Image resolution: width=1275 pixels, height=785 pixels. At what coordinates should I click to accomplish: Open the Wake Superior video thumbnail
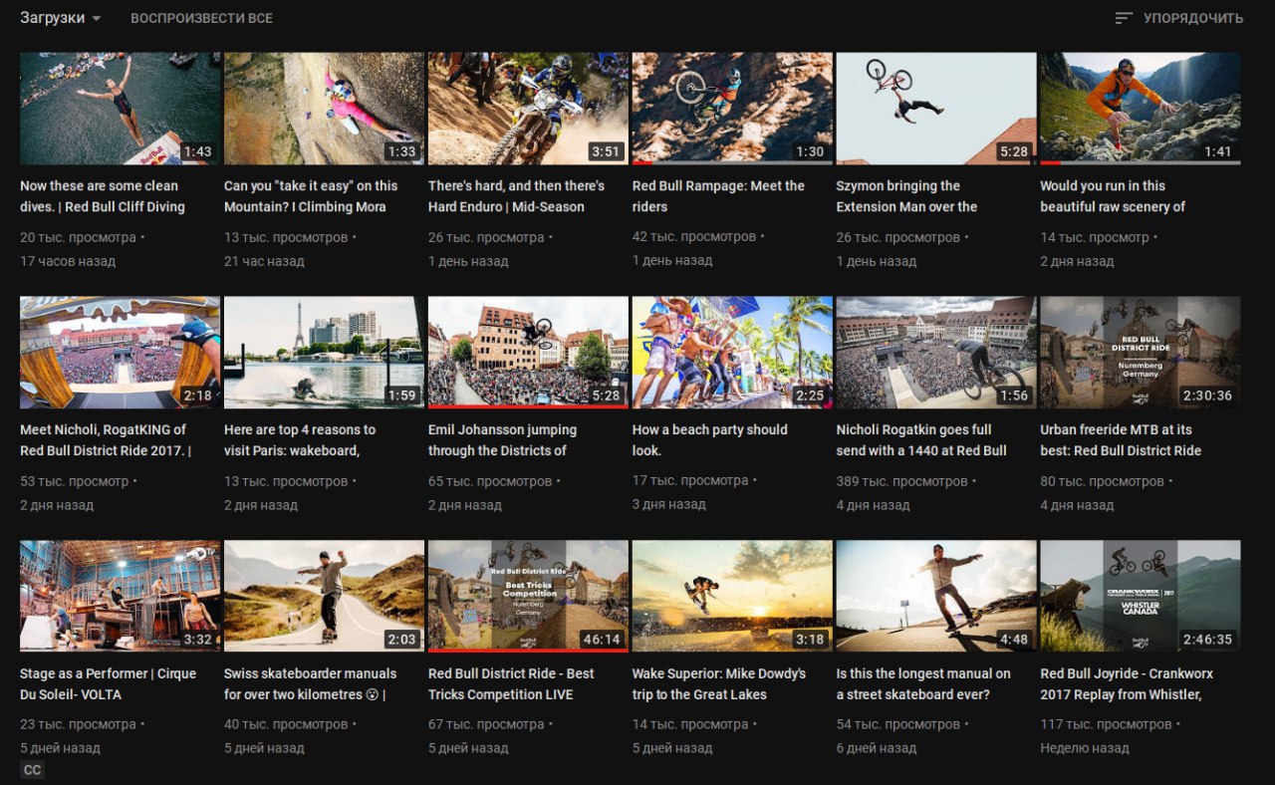pos(732,596)
